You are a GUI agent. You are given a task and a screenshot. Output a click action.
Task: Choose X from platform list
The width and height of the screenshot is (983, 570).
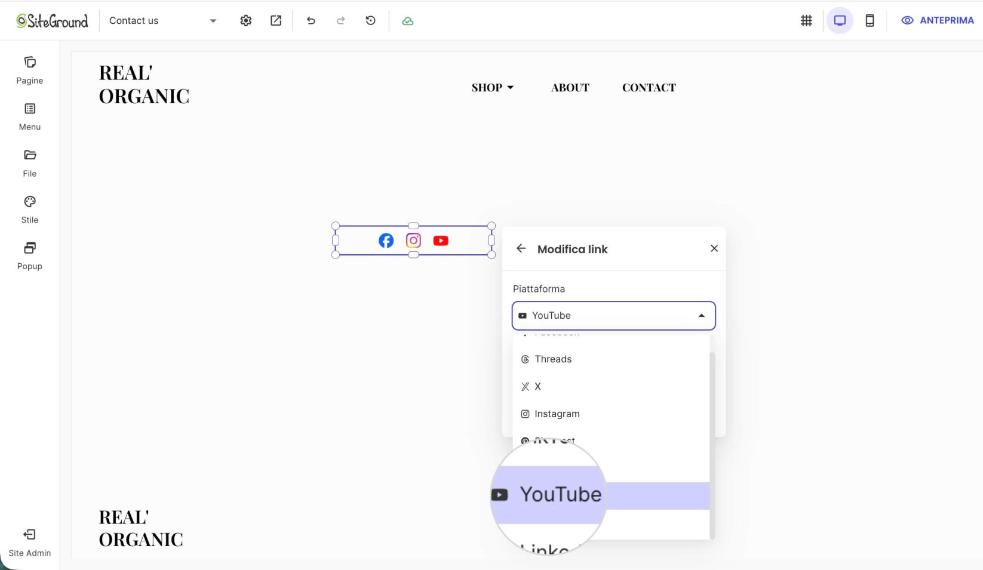click(x=611, y=387)
